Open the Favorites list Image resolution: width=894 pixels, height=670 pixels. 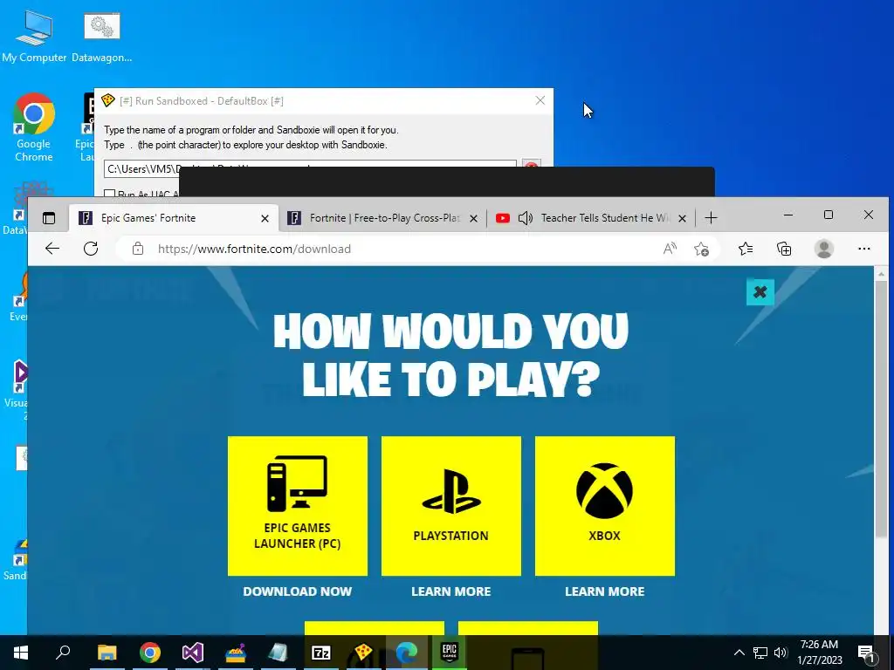(x=746, y=249)
